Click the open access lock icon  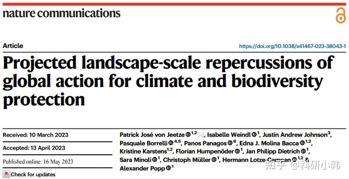point(341,15)
